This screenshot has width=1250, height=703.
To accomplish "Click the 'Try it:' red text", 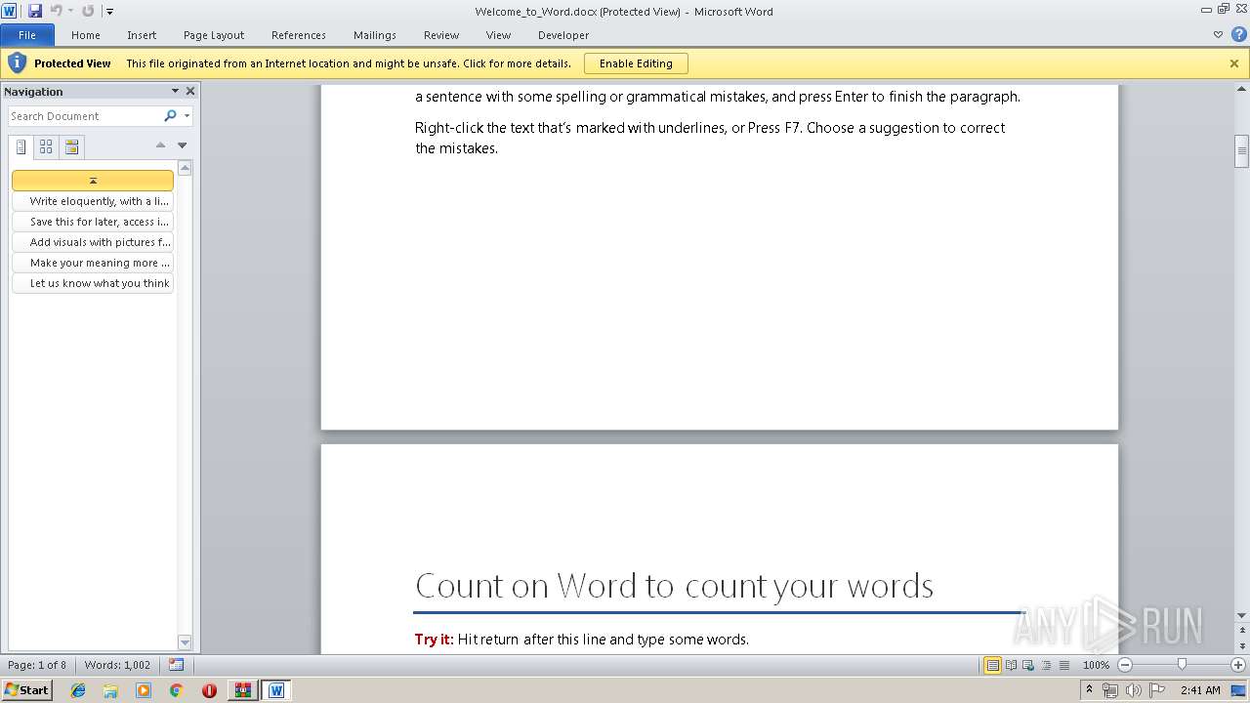I will pos(435,640).
